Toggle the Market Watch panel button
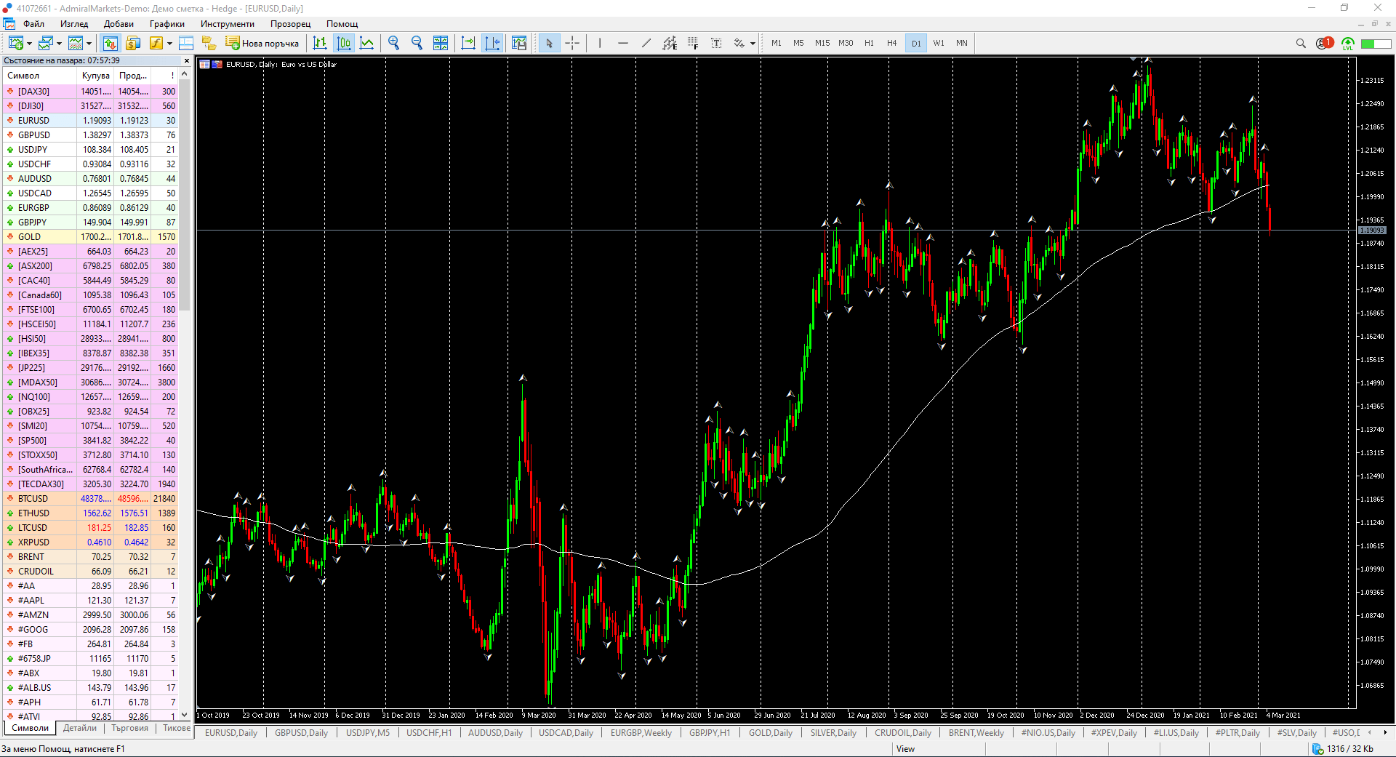The height and width of the screenshot is (757, 1396). pos(110,43)
